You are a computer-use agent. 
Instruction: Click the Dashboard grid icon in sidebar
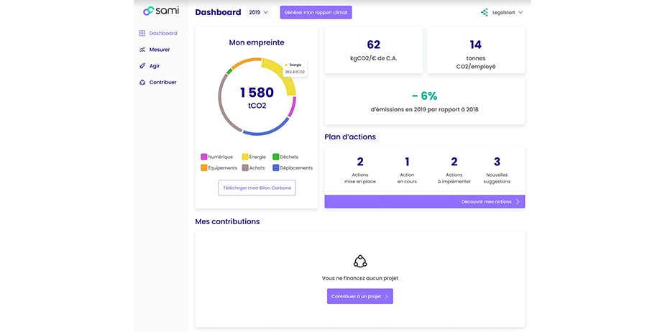pos(142,33)
